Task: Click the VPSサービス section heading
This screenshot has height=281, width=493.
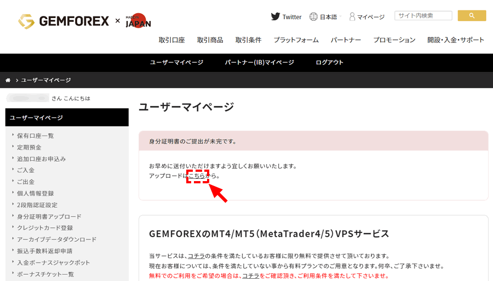Action: coord(269,234)
